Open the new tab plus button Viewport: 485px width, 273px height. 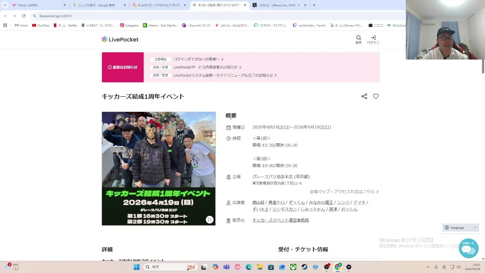314,5
